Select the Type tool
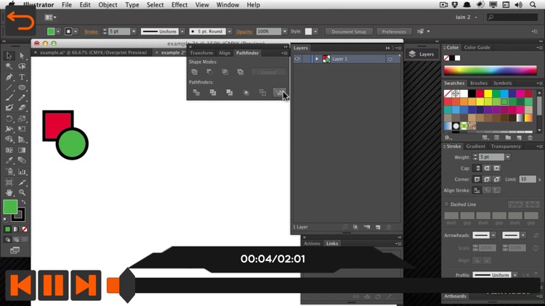This screenshot has height=306, width=545. [x=22, y=77]
